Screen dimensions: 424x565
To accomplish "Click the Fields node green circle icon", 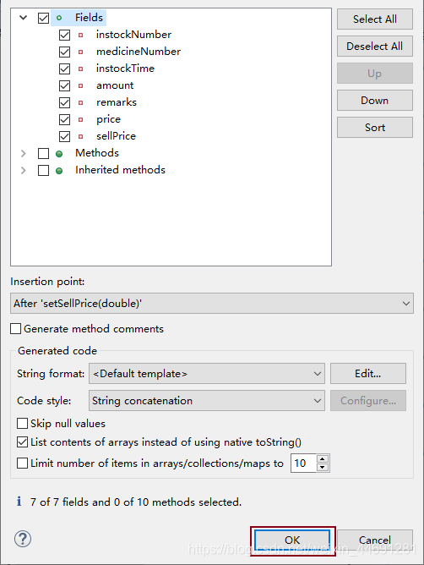I will point(59,18).
